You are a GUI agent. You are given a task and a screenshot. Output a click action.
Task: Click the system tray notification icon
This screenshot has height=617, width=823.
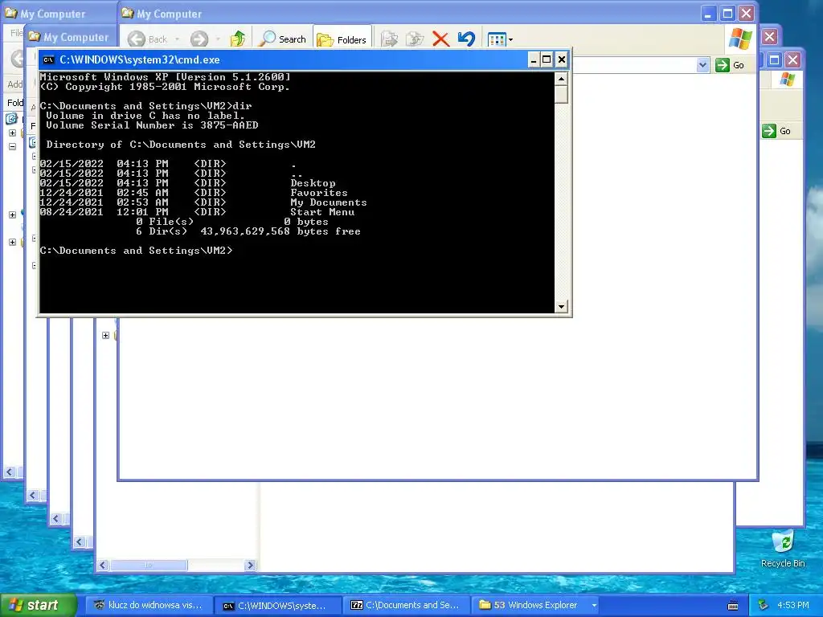(x=764, y=605)
